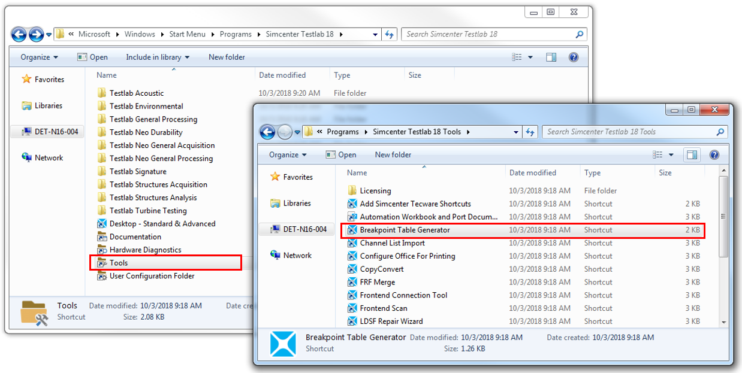Click the Licensing folder icon

pyautogui.click(x=352, y=191)
